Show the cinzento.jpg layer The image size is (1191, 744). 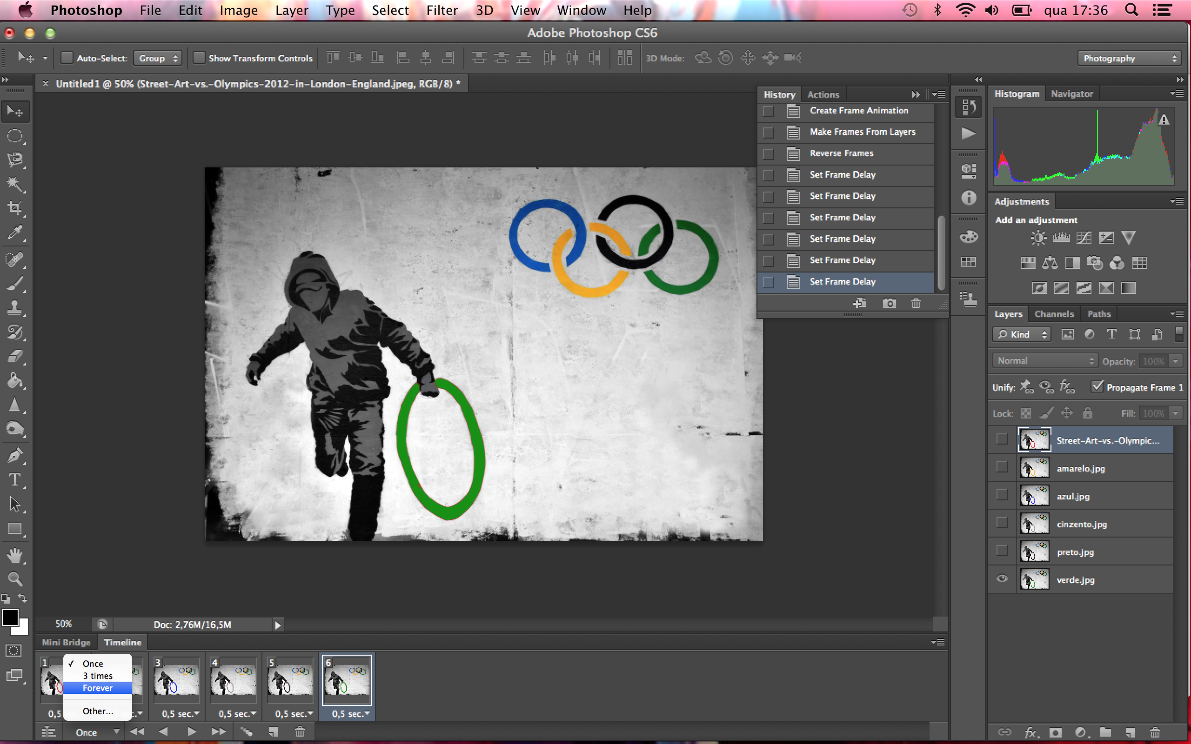(1002, 523)
